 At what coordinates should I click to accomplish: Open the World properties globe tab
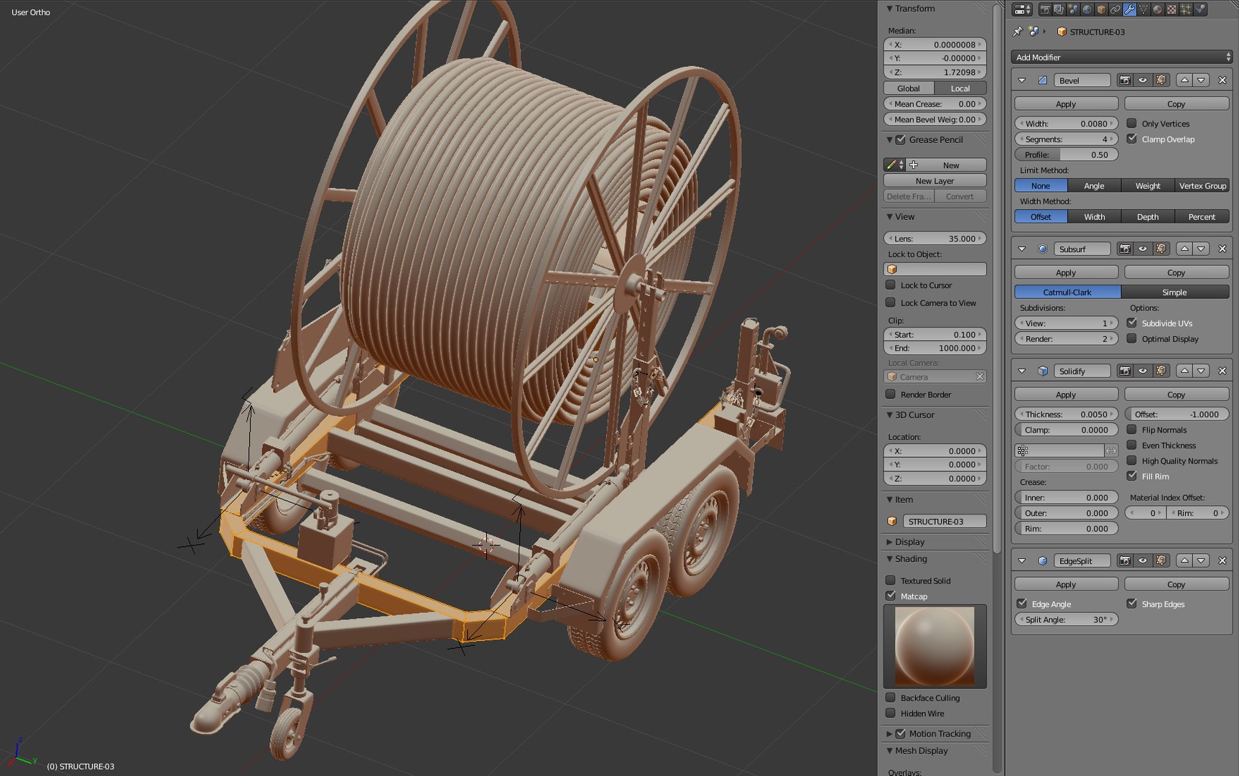coord(1087,9)
